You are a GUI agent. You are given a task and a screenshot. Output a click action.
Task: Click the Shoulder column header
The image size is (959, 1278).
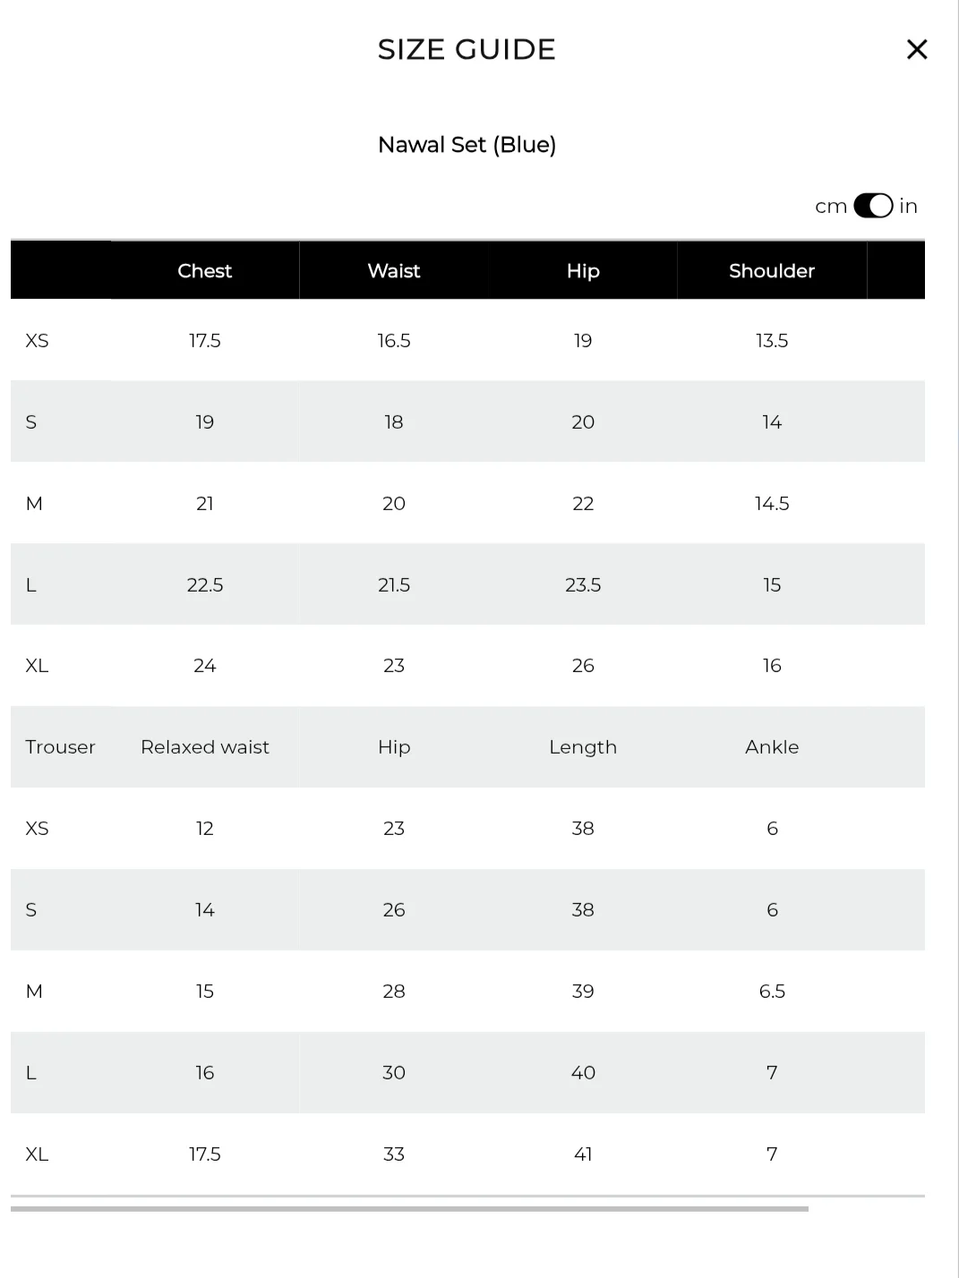coord(772,270)
